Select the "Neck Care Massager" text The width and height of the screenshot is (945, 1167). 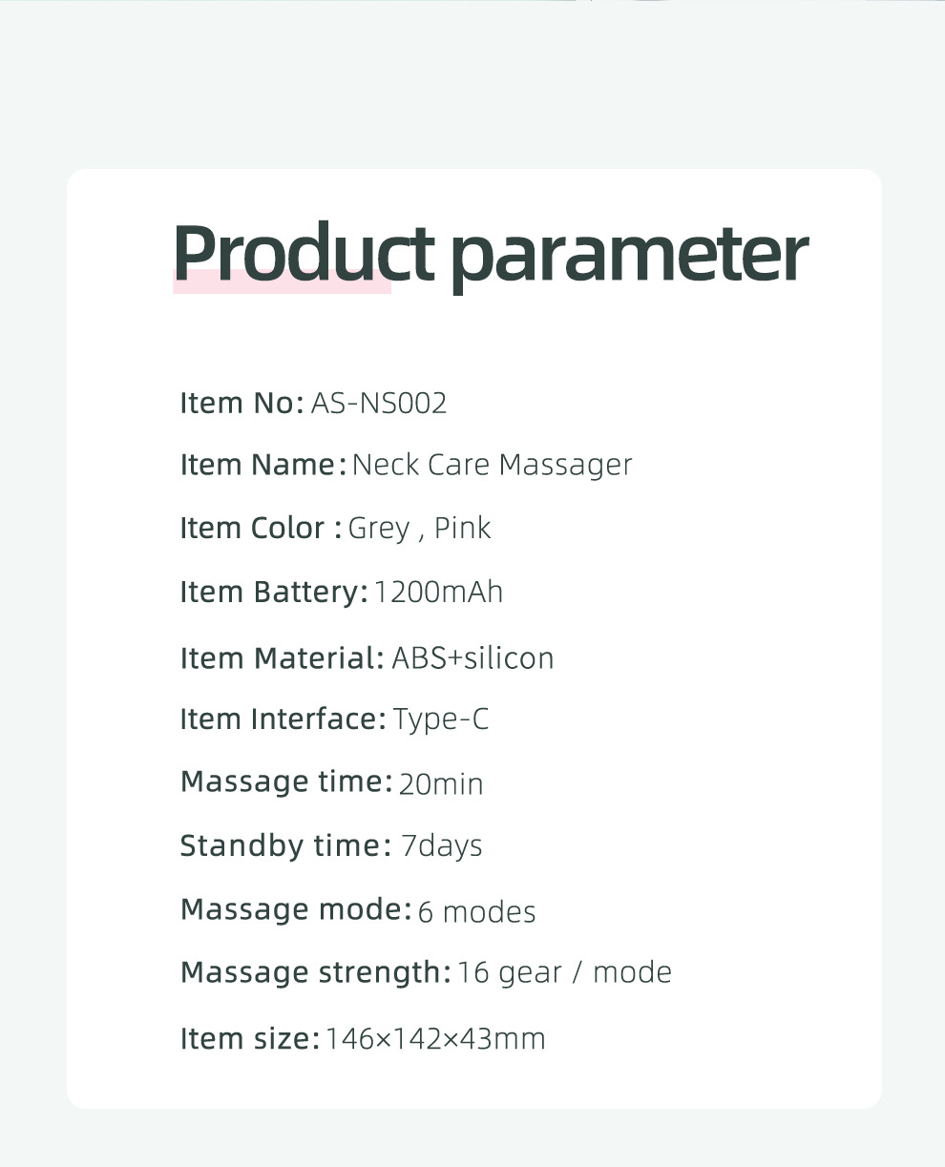[x=492, y=466]
